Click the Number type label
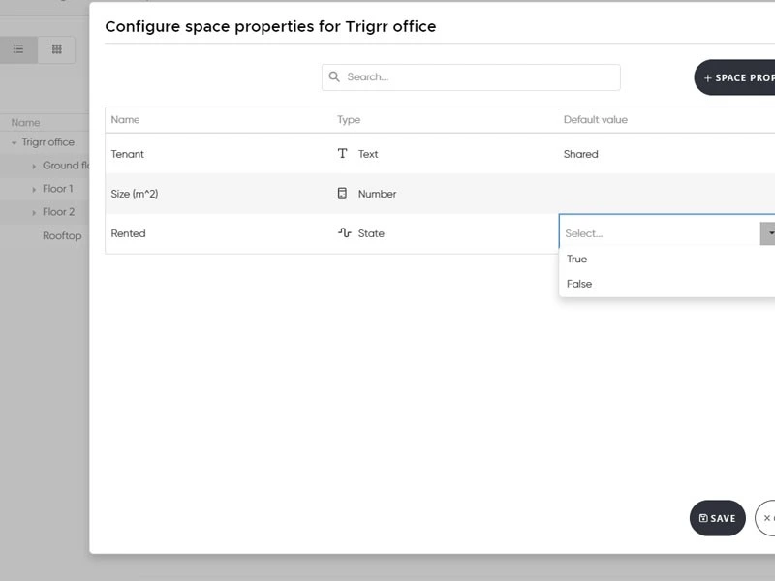The image size is (775, 581). (377, 194)
